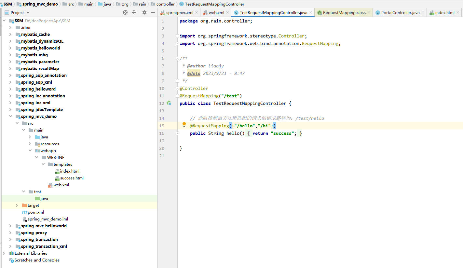This screenshot has height=268, width=463.
Task: Click spring_mvc_demo breadcrumb
Action: [40, 4]
